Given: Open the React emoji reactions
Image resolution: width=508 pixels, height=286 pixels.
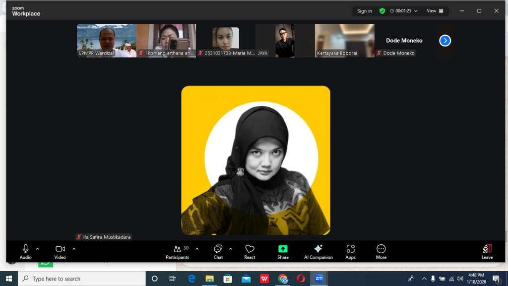Looking at the screenshot, I should tap(250, 251).
